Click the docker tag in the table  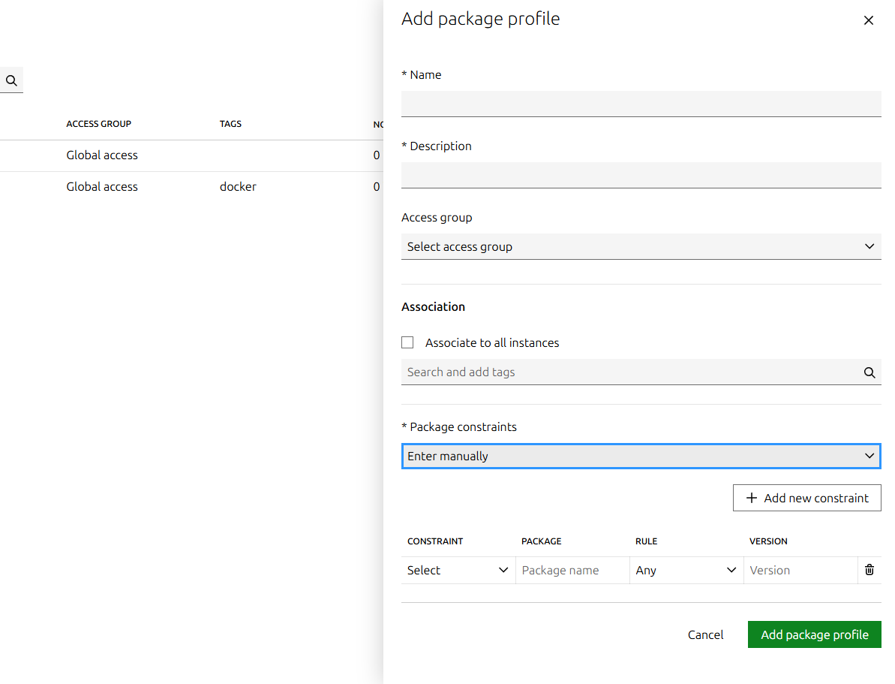point(238,187)
